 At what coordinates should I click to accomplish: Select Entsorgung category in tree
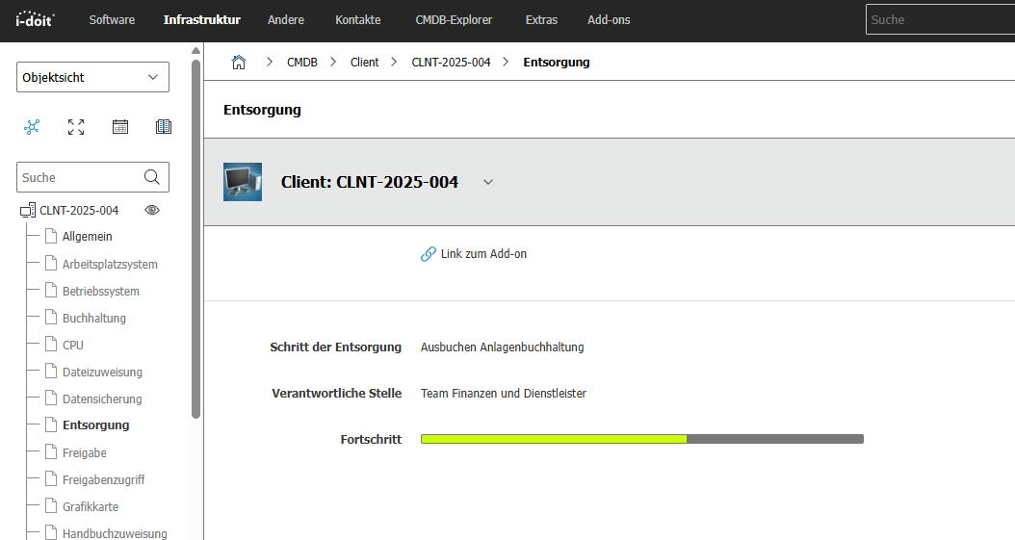[x=95, y=424]
